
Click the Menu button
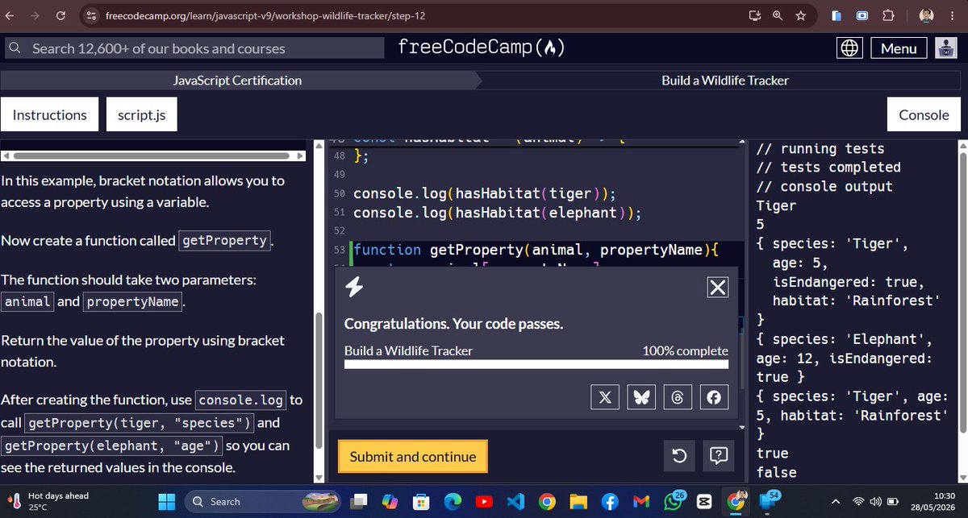pos(899,48)
